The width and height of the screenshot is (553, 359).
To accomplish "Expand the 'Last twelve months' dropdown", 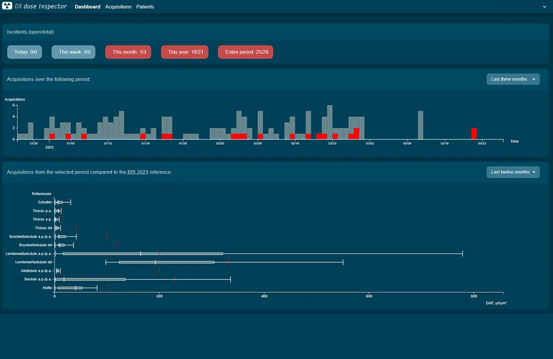I will (513, 172).
